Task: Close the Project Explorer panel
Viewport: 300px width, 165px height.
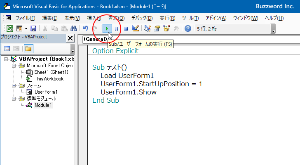Action: [x=70, y=38]
